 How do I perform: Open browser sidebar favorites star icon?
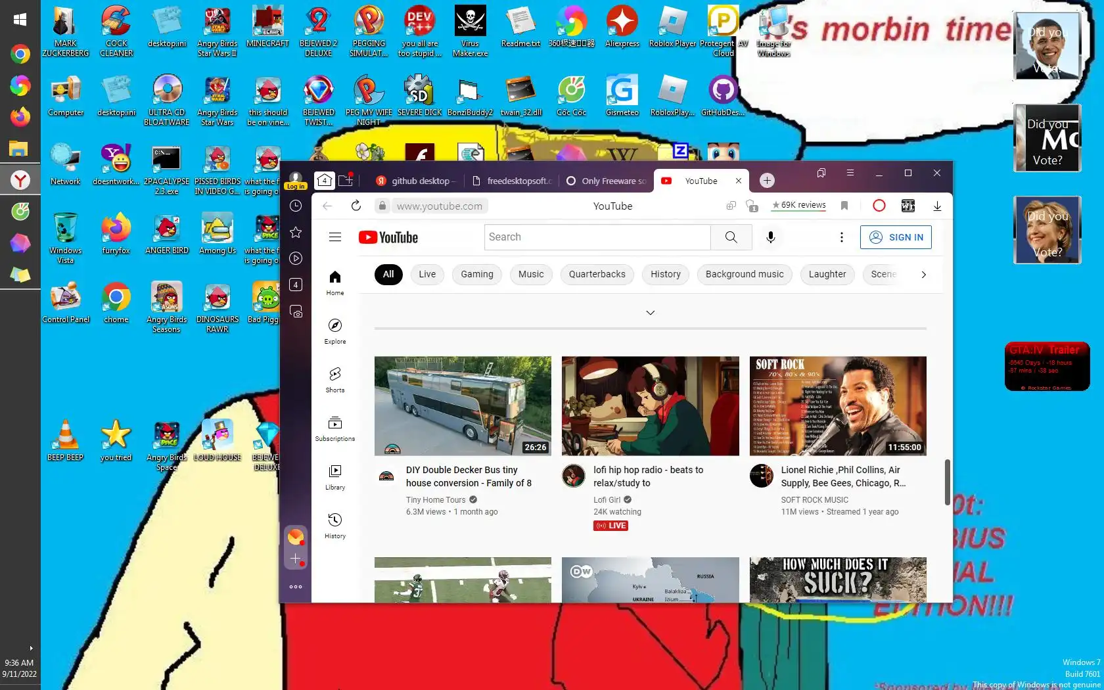[x=296, y=232]
